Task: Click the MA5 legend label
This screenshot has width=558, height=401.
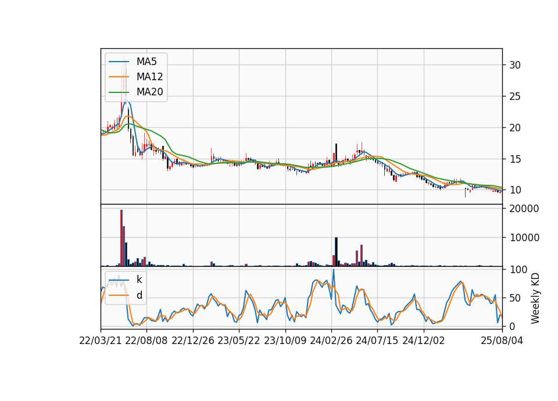Action: [x=146, y=62]
